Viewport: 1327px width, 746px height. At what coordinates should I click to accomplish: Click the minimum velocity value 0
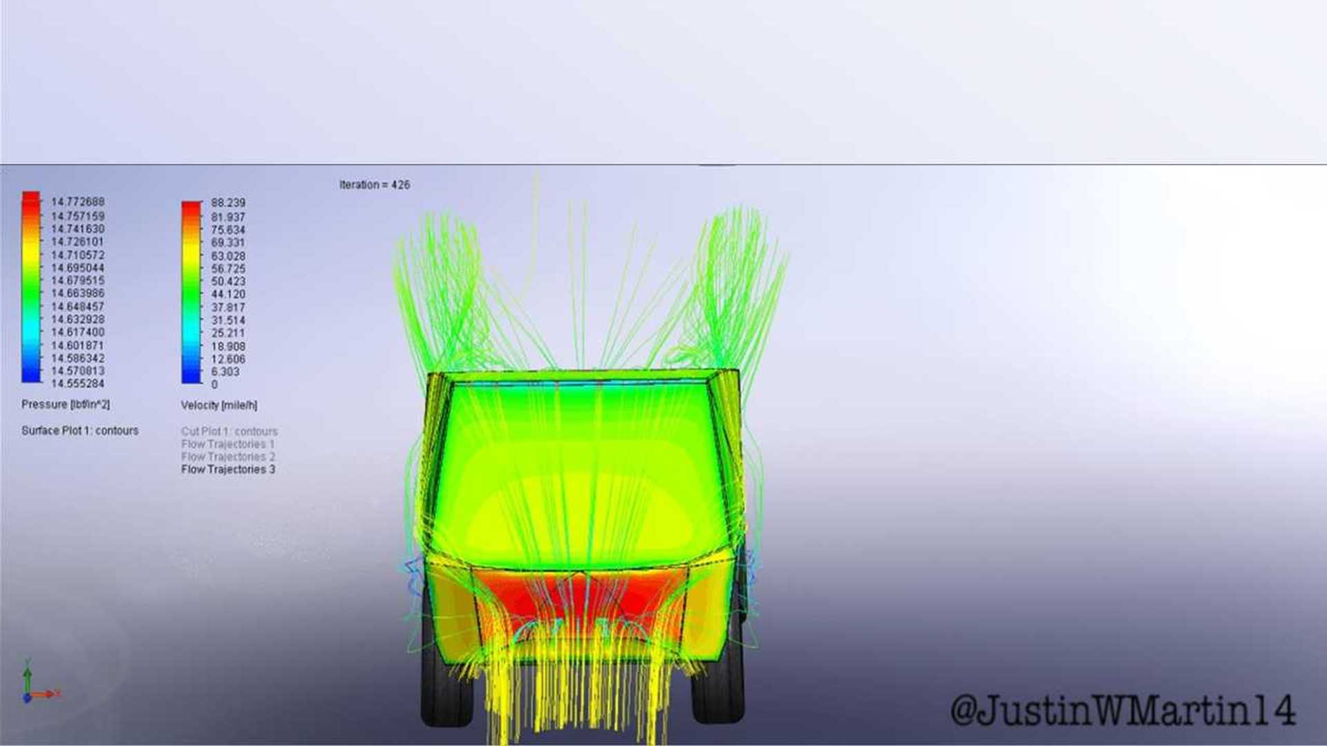pos(214,385)
